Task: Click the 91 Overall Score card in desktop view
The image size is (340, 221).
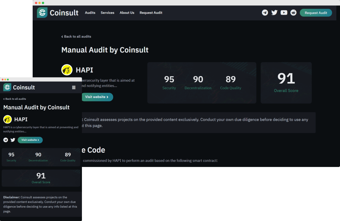Action: [x=286, y=83]
